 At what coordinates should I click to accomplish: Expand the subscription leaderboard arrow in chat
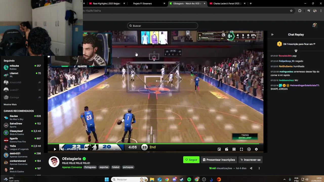point(296,51)
